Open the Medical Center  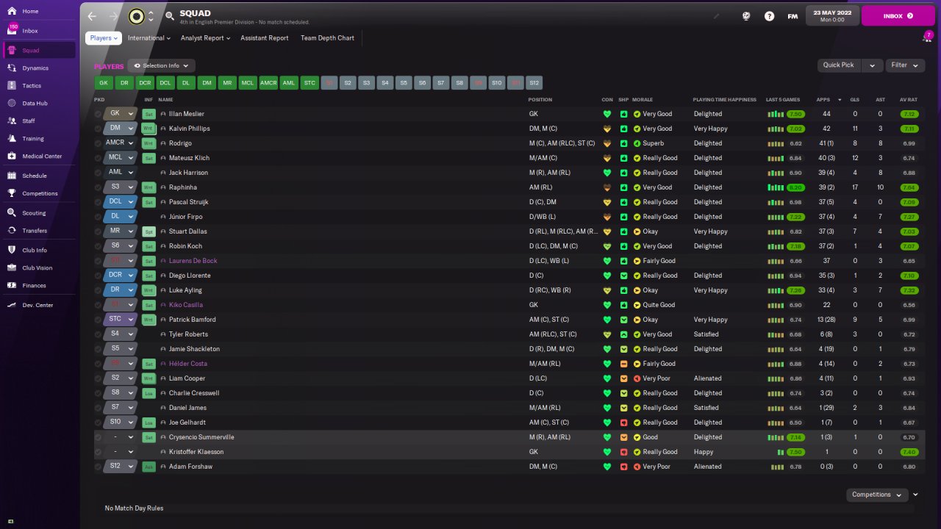(42, 156)
